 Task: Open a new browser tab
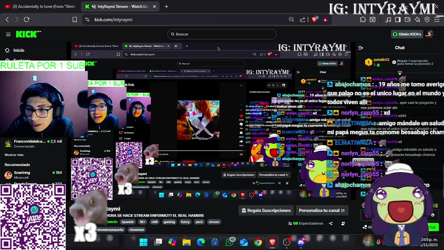166,6
